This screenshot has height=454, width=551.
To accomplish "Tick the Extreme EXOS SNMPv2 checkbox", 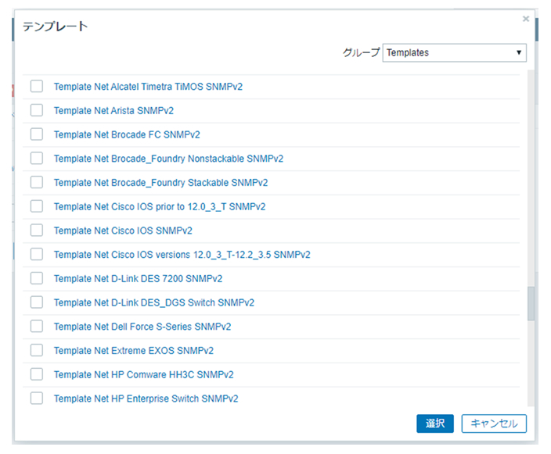I will pos(37,350).
